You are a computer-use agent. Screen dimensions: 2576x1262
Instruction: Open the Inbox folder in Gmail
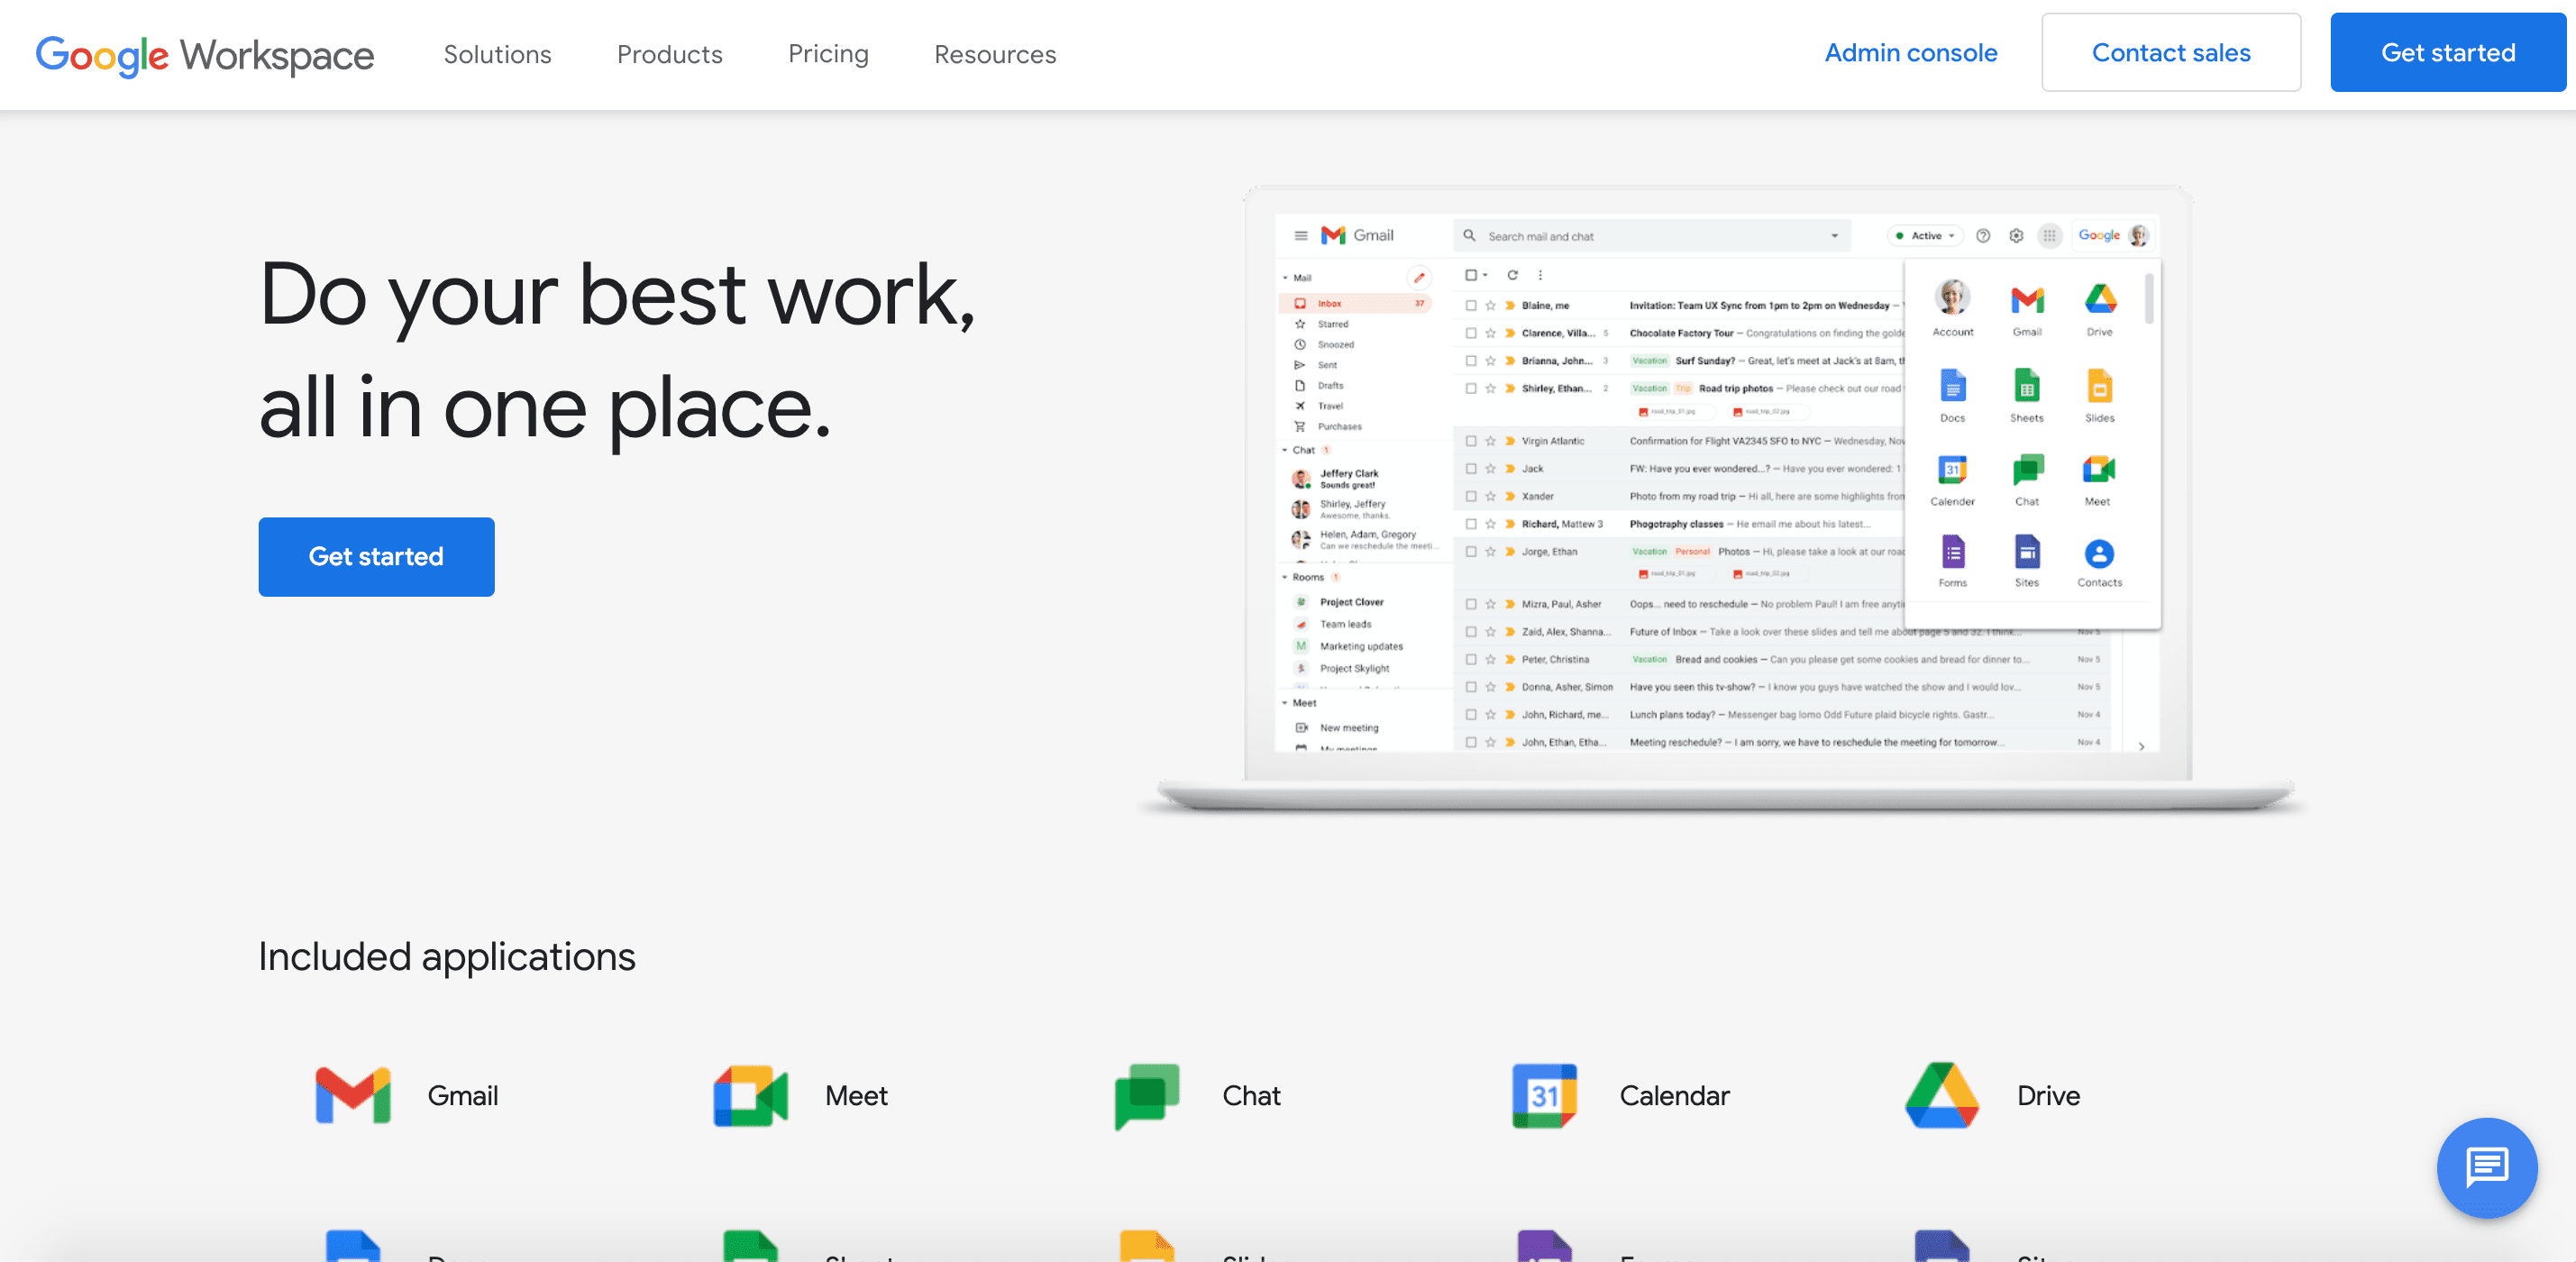coord(1355,303)
